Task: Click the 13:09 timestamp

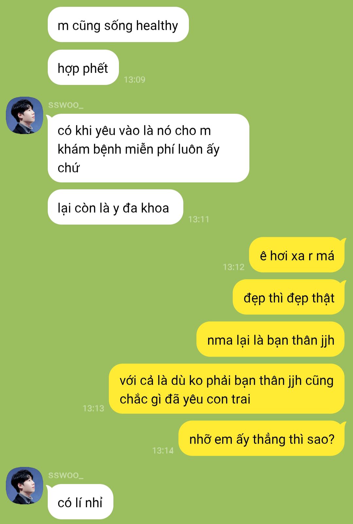Action: point(134,79)
